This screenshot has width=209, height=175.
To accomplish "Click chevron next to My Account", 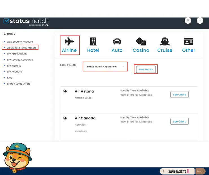I will 4,71.
